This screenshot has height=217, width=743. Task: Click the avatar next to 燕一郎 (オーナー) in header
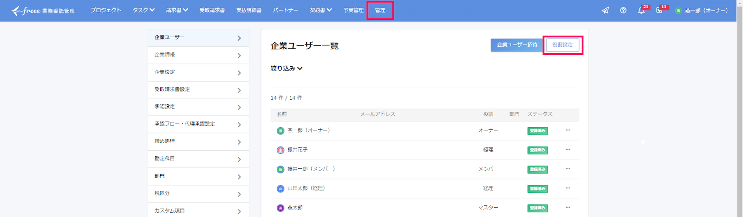click(678, 11)
